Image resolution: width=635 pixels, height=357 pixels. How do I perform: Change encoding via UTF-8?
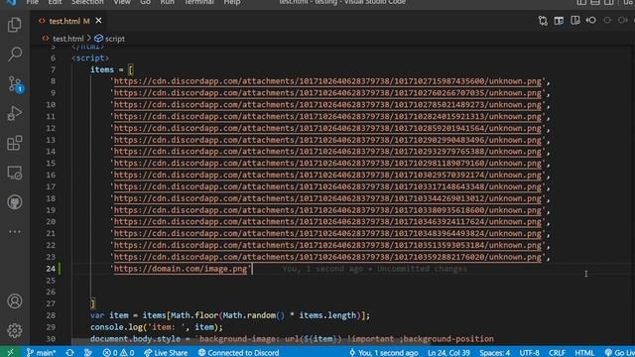[529, 353]
